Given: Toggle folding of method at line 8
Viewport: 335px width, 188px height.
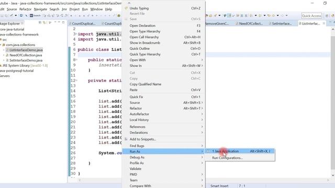Looking at the screenshot, I should (77, 60).
